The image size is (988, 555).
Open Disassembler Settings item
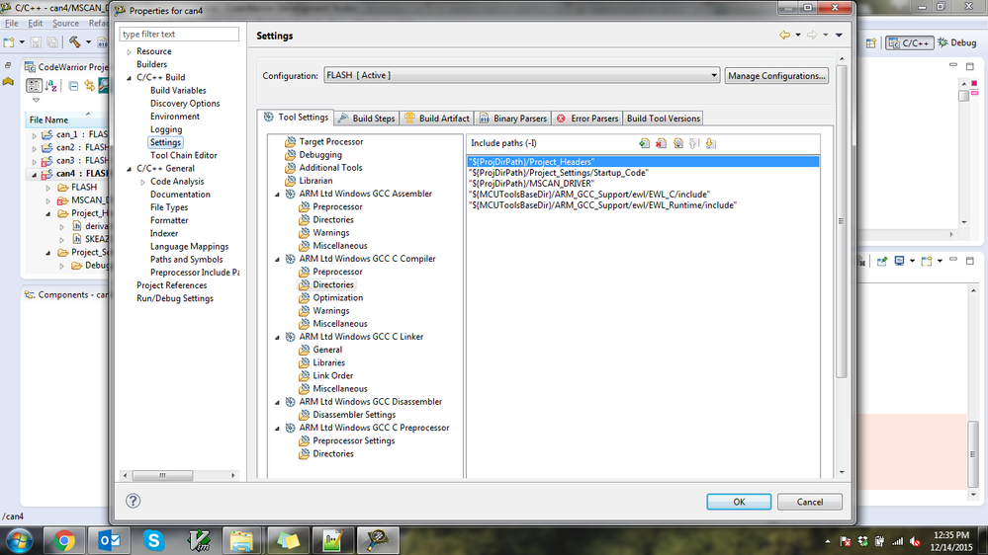(354, 415)
